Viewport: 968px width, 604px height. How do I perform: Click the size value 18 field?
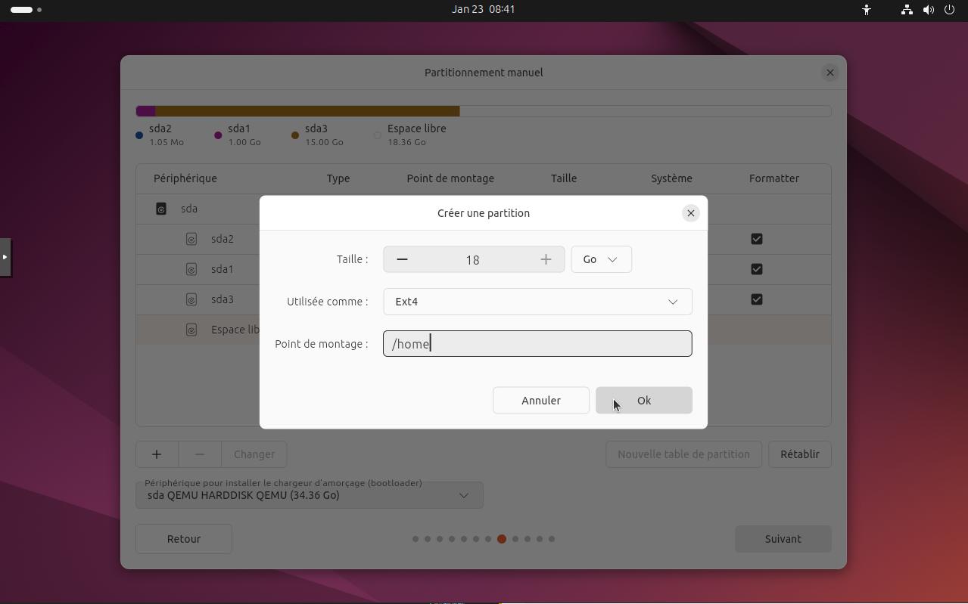pos(473,259)
